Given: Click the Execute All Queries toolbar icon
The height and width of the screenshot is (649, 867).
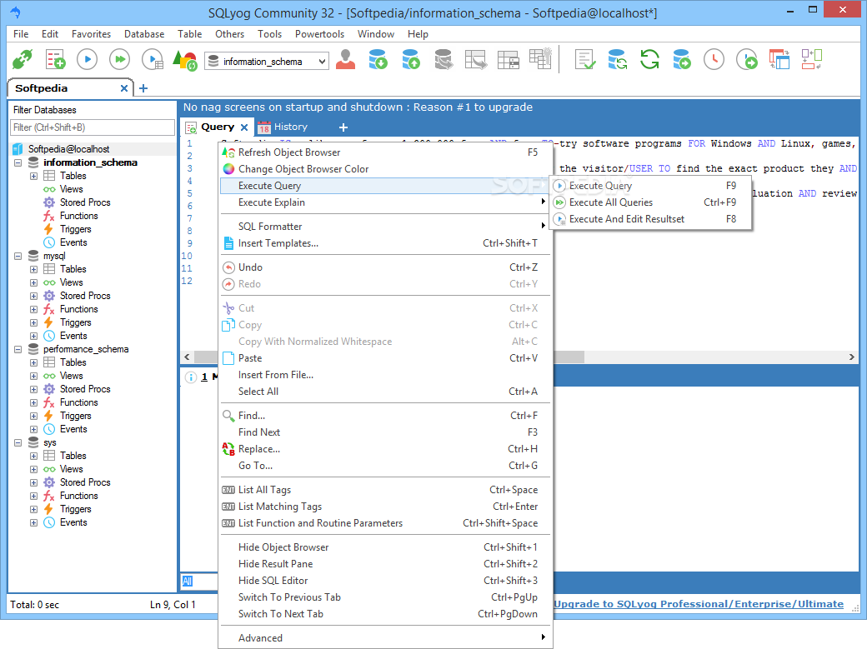Looking at the screenshot, I should 119,59.
